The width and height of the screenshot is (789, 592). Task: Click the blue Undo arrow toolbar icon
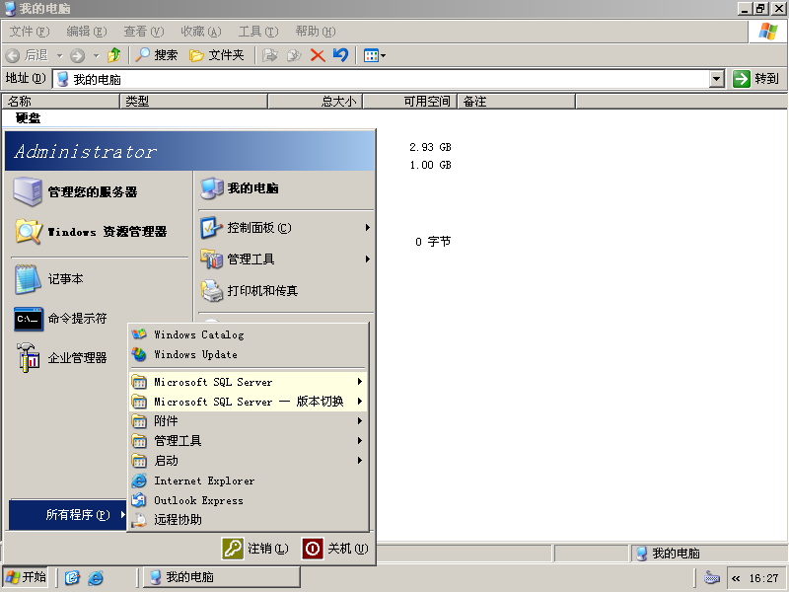(x=340, y=55)
